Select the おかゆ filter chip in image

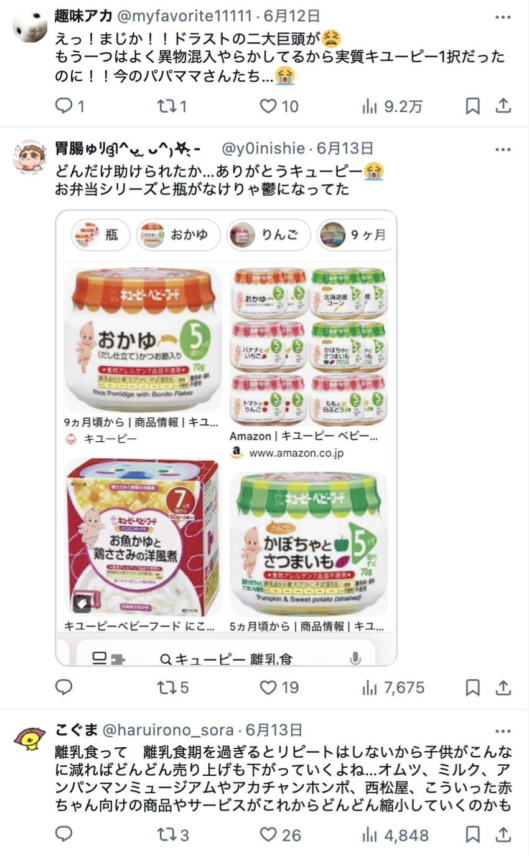pyautogui.click(x=178, y=235)
